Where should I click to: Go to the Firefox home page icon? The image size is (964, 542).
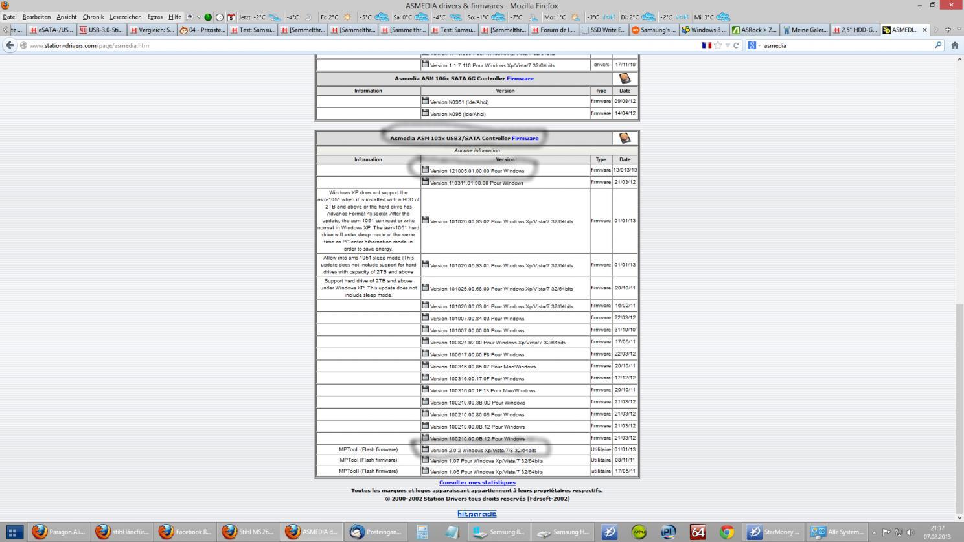(954, 45)
